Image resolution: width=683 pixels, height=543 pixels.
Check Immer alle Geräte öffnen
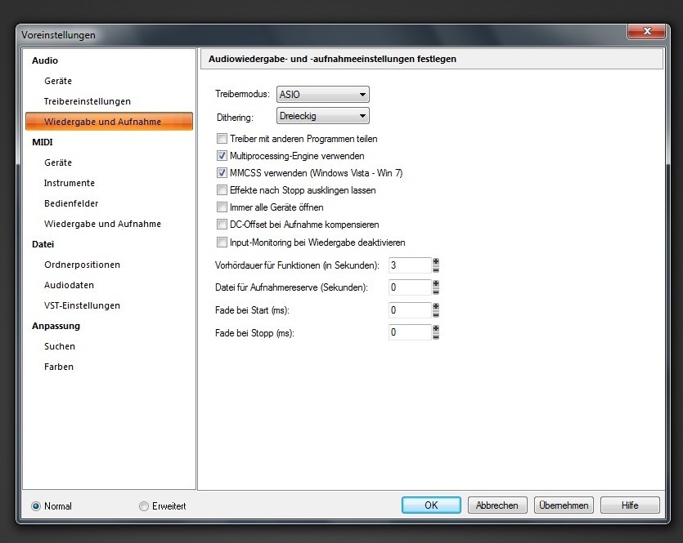[x=222, y=207]
